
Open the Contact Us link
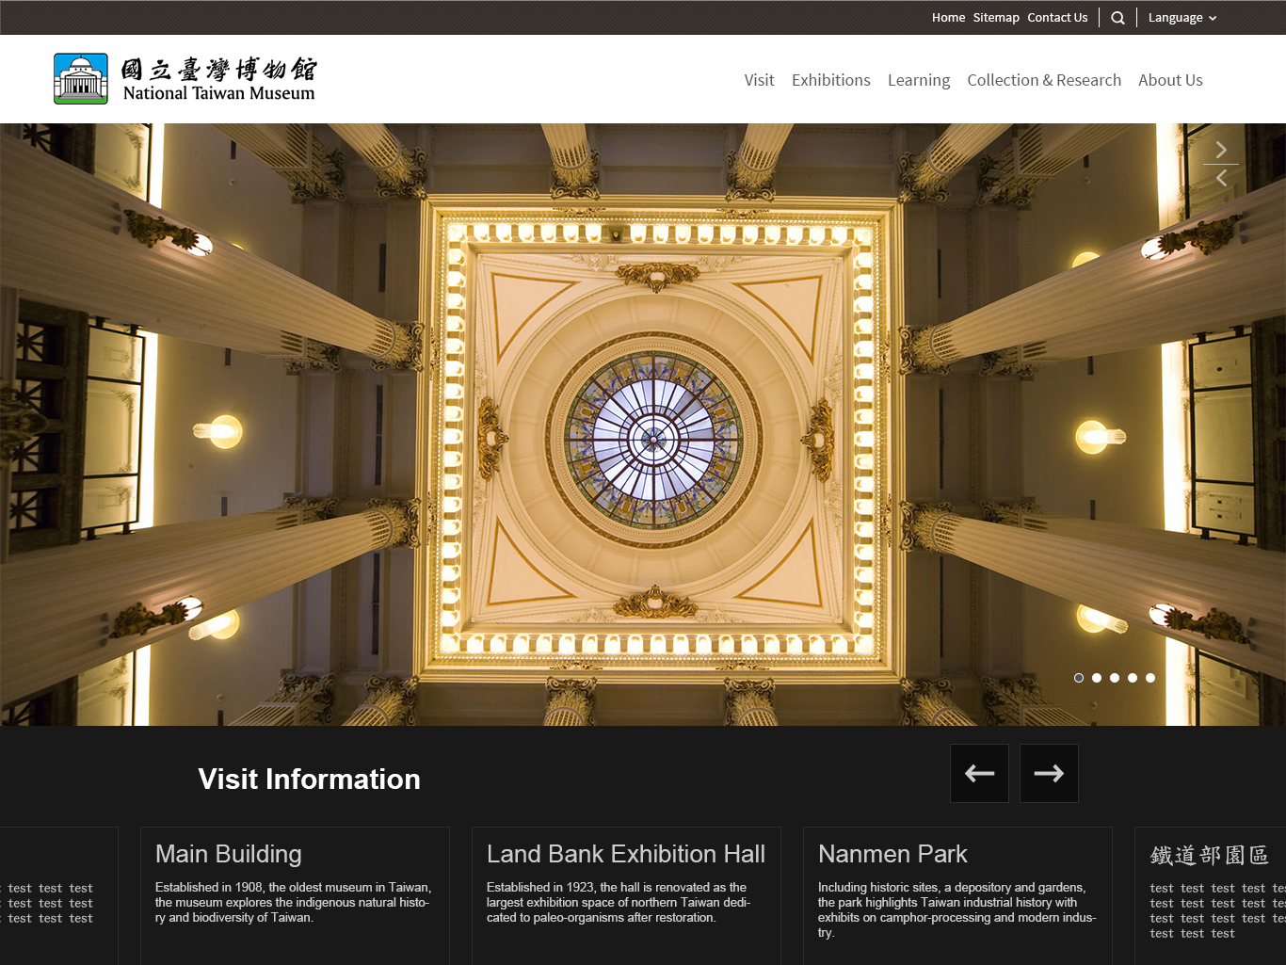(x=1057, y=18)
